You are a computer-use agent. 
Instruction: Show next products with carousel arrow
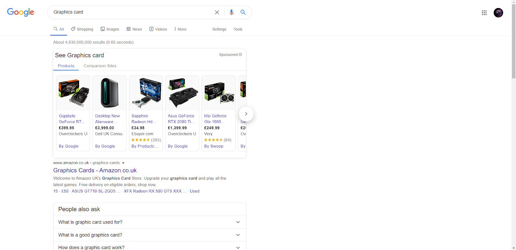[x=246, y=114]
